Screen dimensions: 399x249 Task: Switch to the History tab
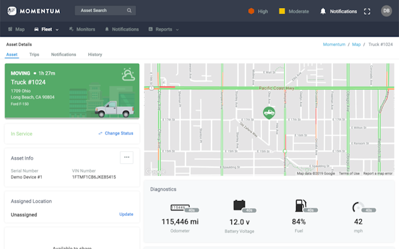coord(95,55)
